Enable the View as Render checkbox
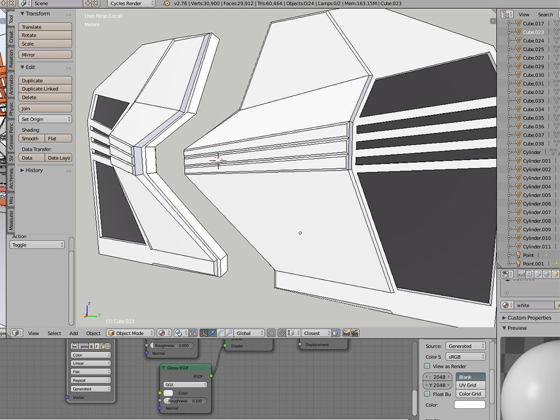Viewport: 560px width, 420px height. click(x=427, y=366)
